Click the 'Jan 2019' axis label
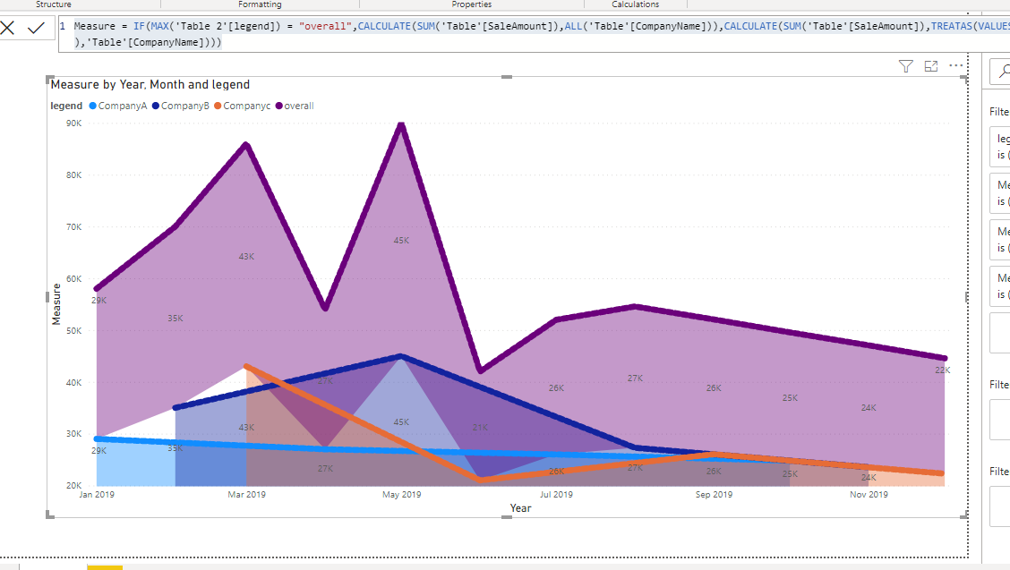 pos(97,495)
